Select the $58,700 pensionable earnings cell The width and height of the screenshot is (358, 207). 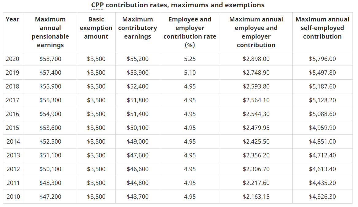[x=50, y=59]
